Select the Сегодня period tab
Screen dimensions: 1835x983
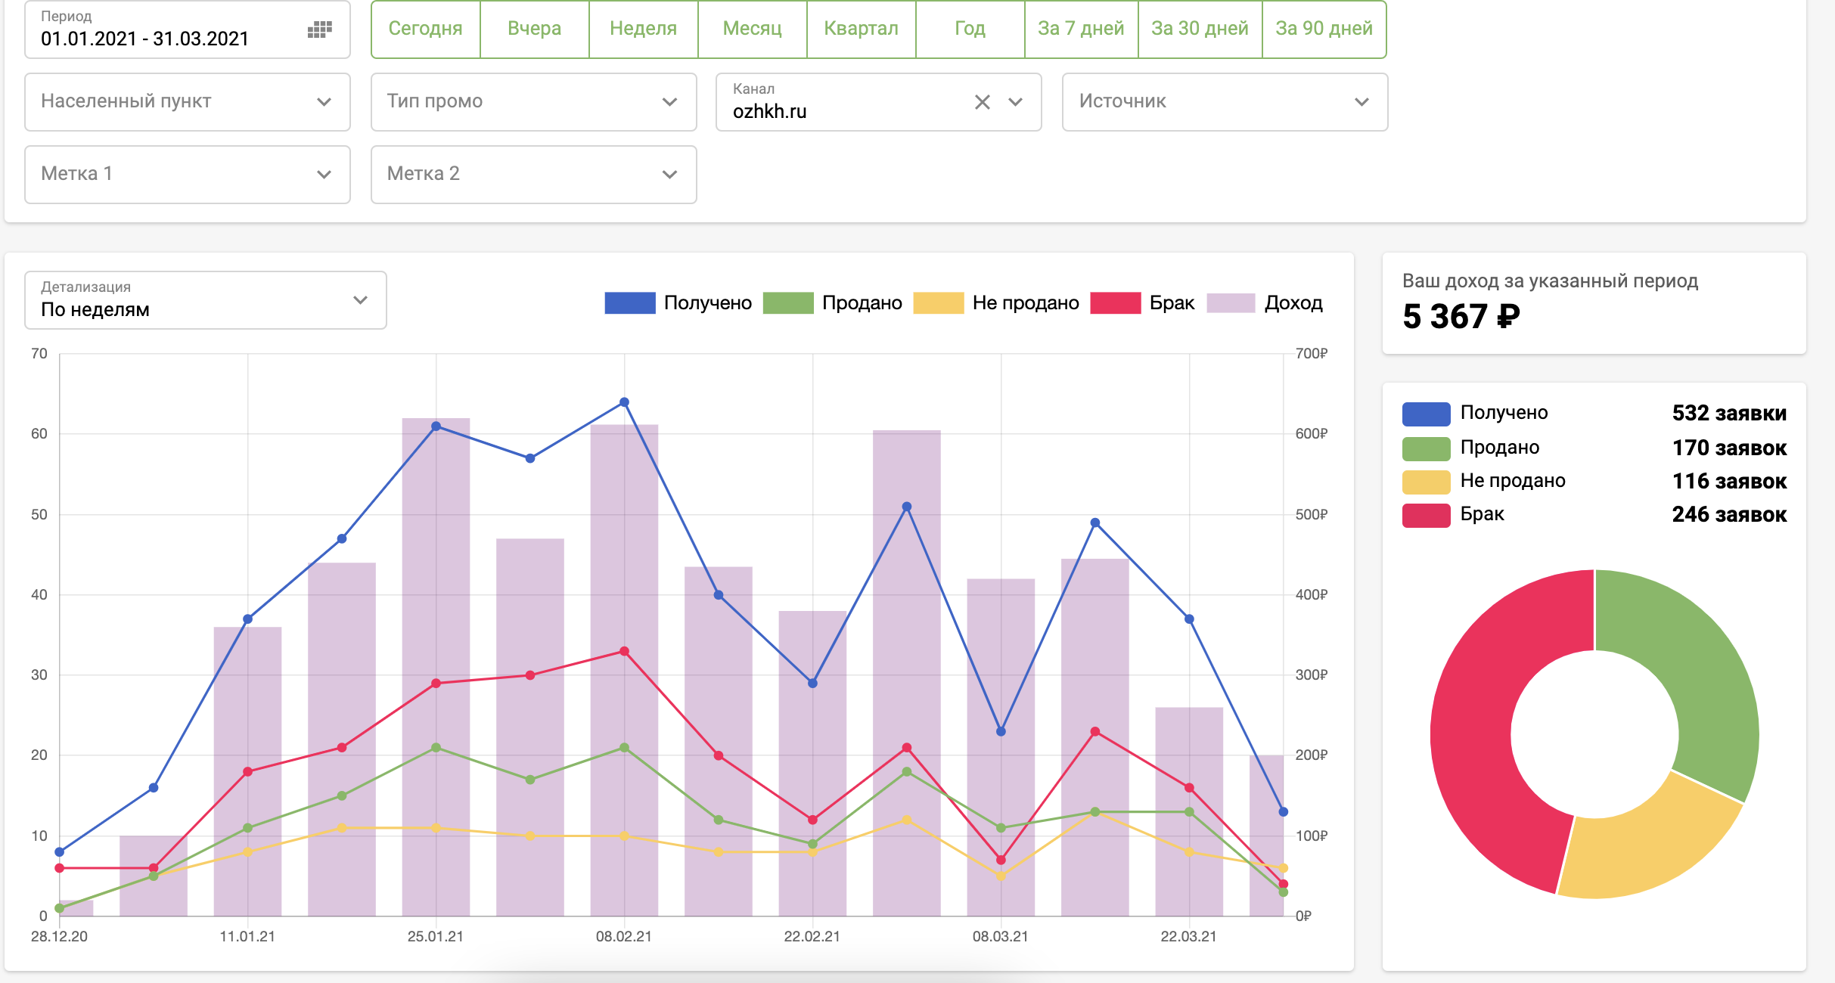(x=425, y=29)
